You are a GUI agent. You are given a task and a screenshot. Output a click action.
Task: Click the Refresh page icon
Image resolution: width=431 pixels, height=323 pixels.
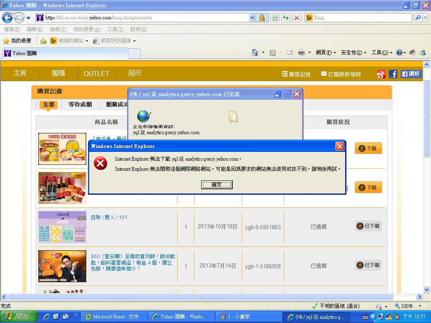click(286, 18)
